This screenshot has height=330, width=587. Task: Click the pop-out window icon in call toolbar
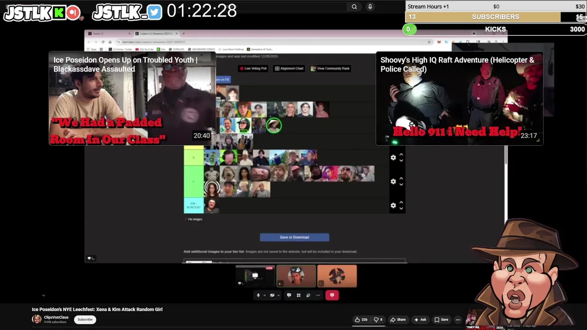point(308,295)
